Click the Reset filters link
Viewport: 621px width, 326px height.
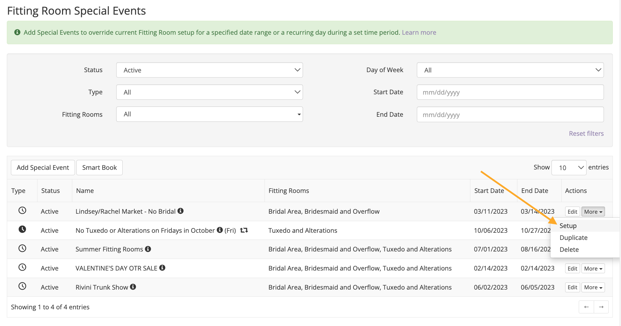[586, 133]
